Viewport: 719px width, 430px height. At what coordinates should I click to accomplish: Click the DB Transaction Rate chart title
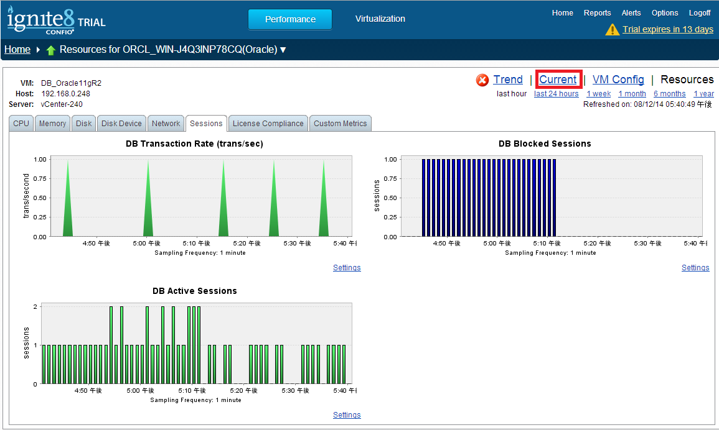tap(194, 144)
